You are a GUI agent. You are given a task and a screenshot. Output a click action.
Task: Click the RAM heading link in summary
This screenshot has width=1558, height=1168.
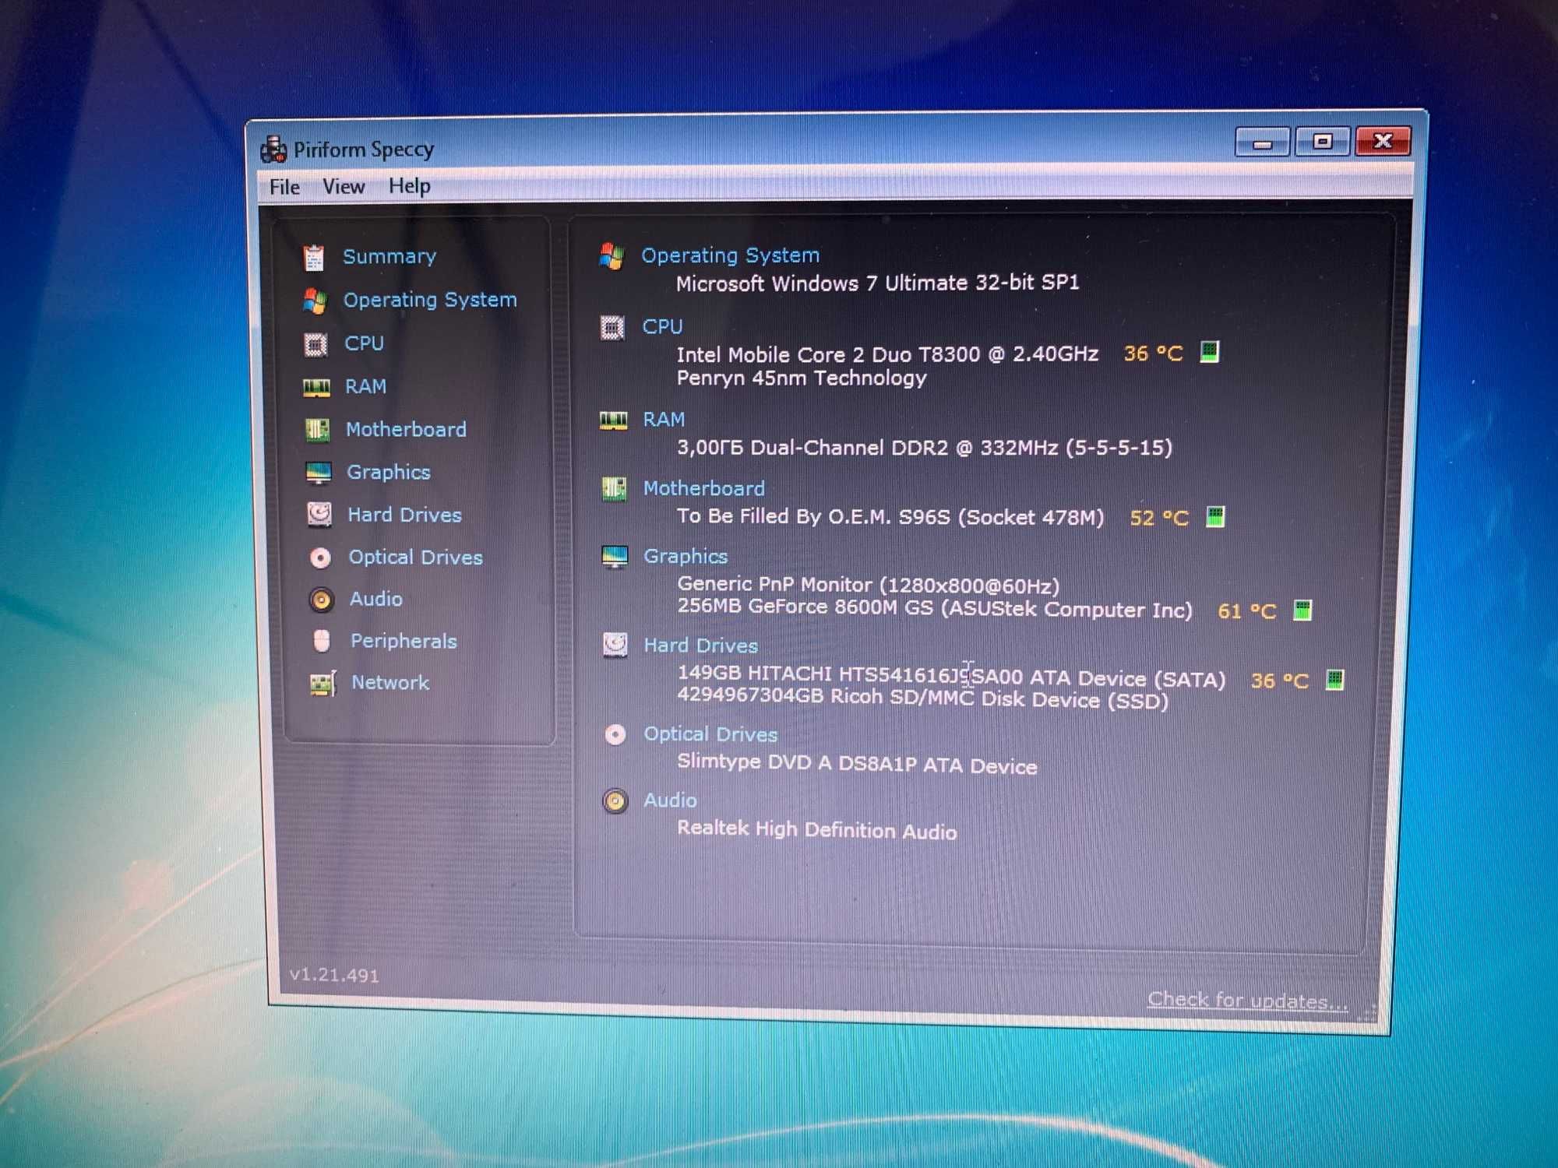(664, 419)
